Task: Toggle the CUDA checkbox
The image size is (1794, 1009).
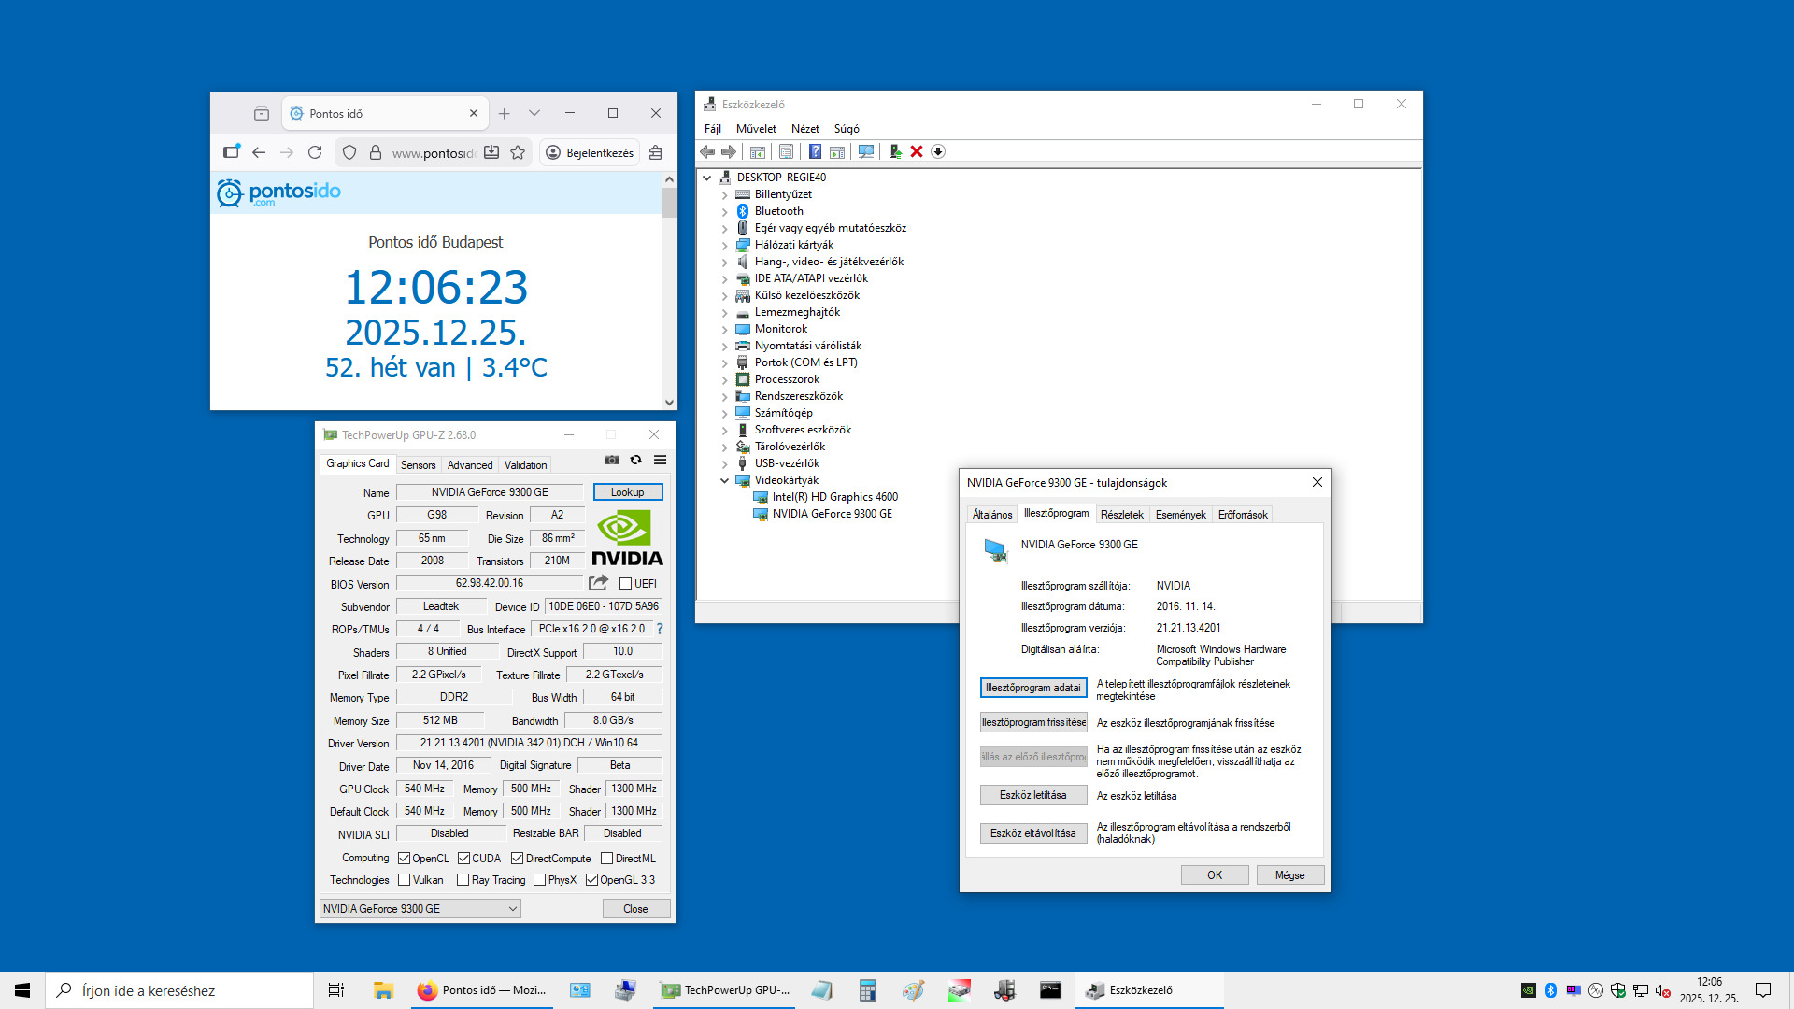Action: point(463,858)
